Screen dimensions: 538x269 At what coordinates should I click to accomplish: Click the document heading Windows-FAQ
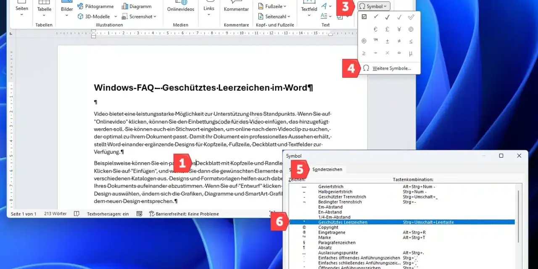pos(203,88)
